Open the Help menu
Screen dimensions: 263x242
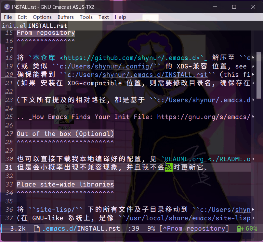point(120,17)
